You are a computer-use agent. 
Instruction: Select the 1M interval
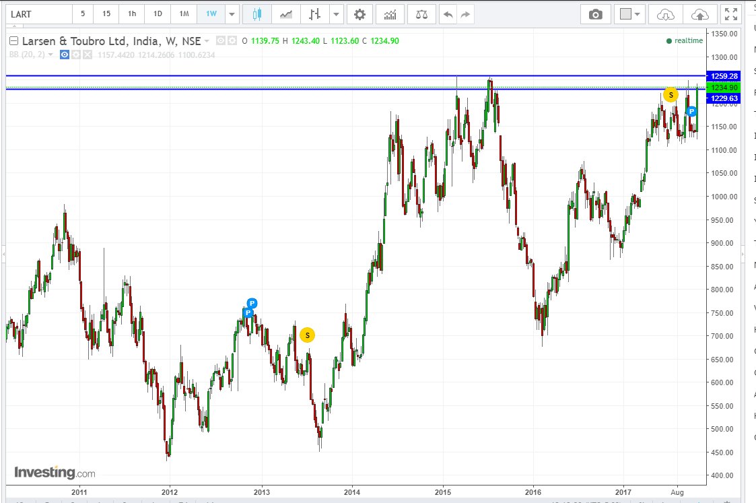pos(184,14)
